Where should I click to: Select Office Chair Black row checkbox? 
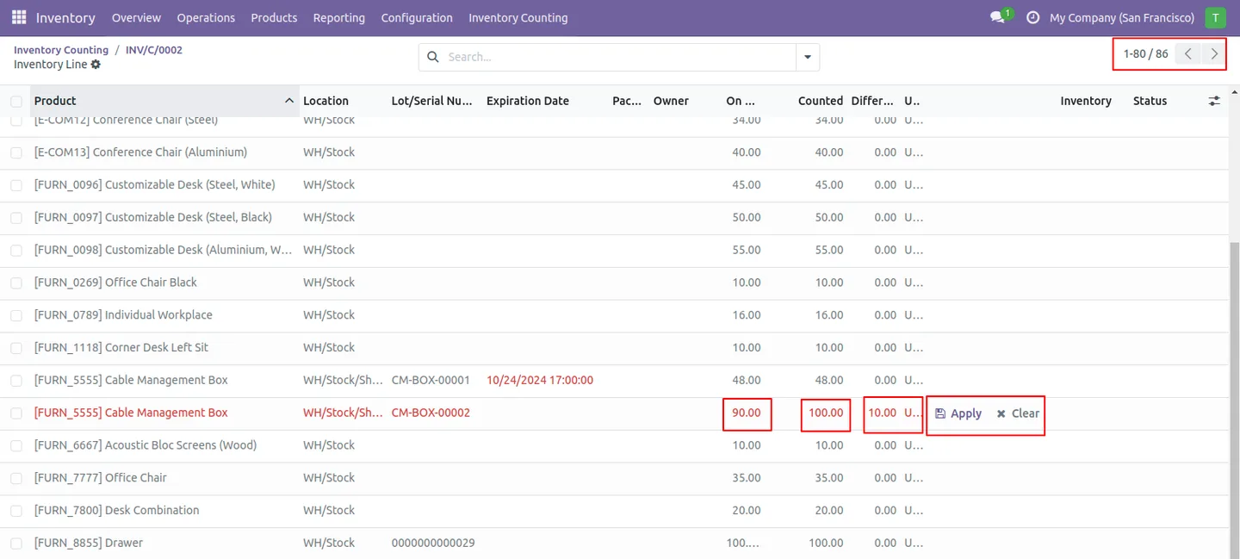pyautogui.click(x=16, y=283)
